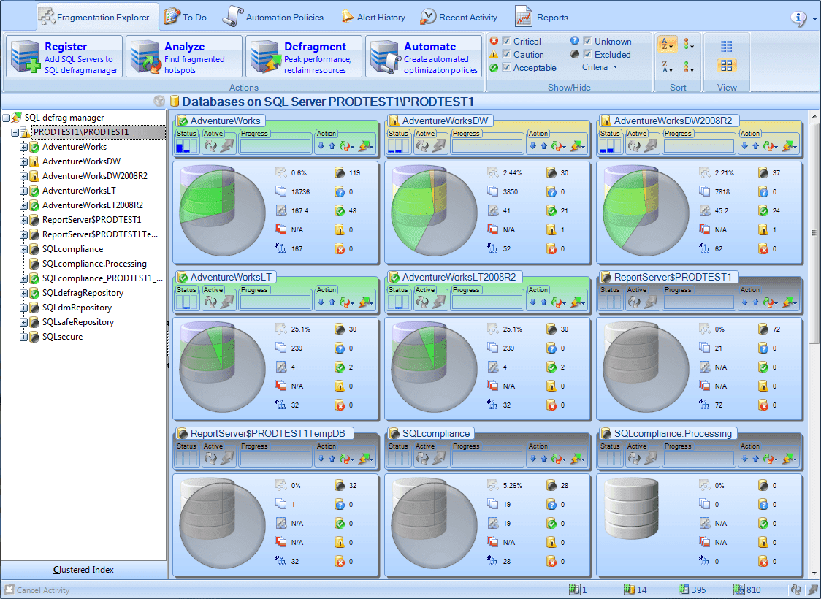Image resolution: width=821 pixels, height=599 pixels.
Task: Open the info help icon
Action: tap(798, 18)
